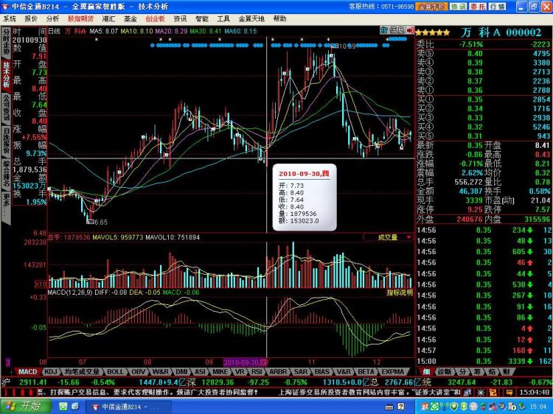The width and height of the screenshot is (553, 414).
Task: Switch to the SAR indicator tab
Action: [301, 372]
